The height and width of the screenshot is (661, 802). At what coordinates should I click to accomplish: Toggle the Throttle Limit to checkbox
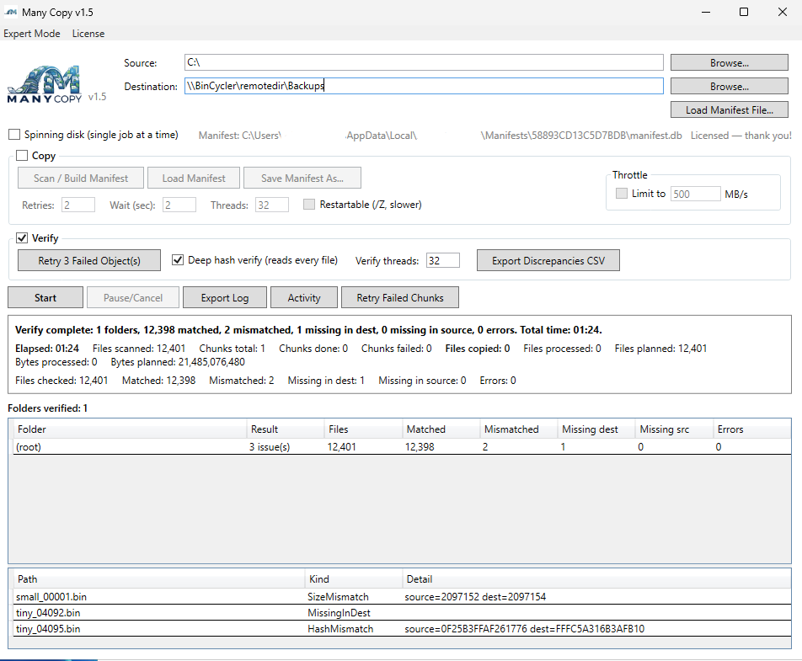(622, 193)
